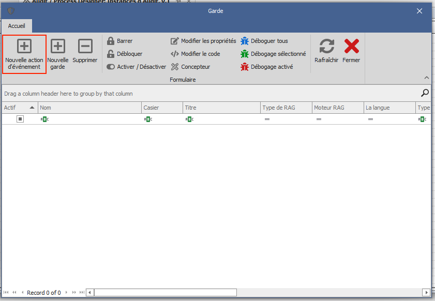Sort by the Casier column header
This screenshot has height=301, width=435.
(x=162, y=108)
